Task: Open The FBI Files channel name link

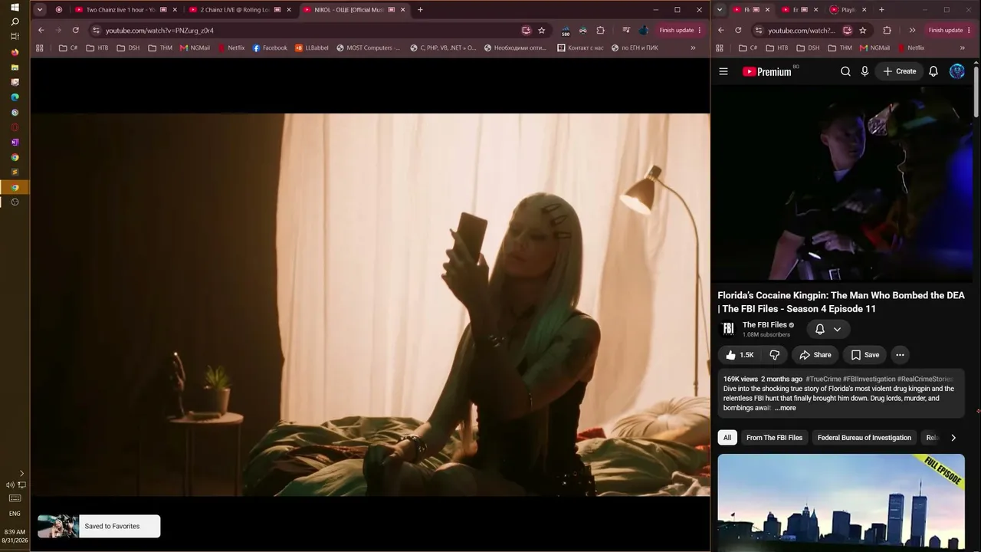Action: pyautogui.click(x=764, y=325)
